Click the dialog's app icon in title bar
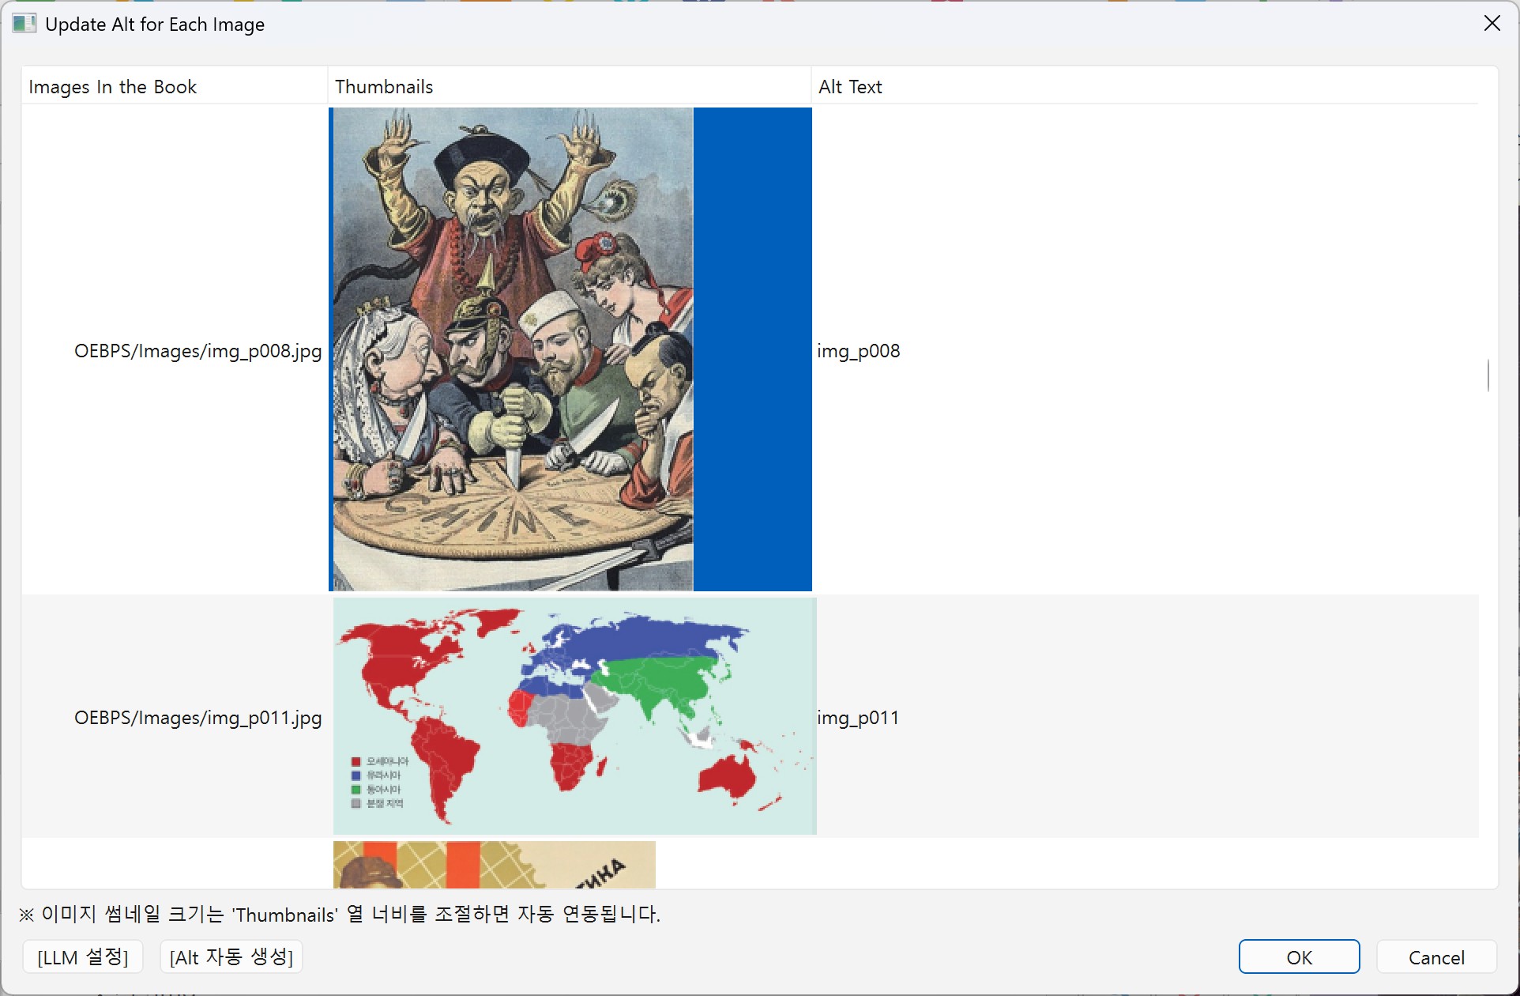Screen dimensions: 1520x996 [x=24, y=24]
